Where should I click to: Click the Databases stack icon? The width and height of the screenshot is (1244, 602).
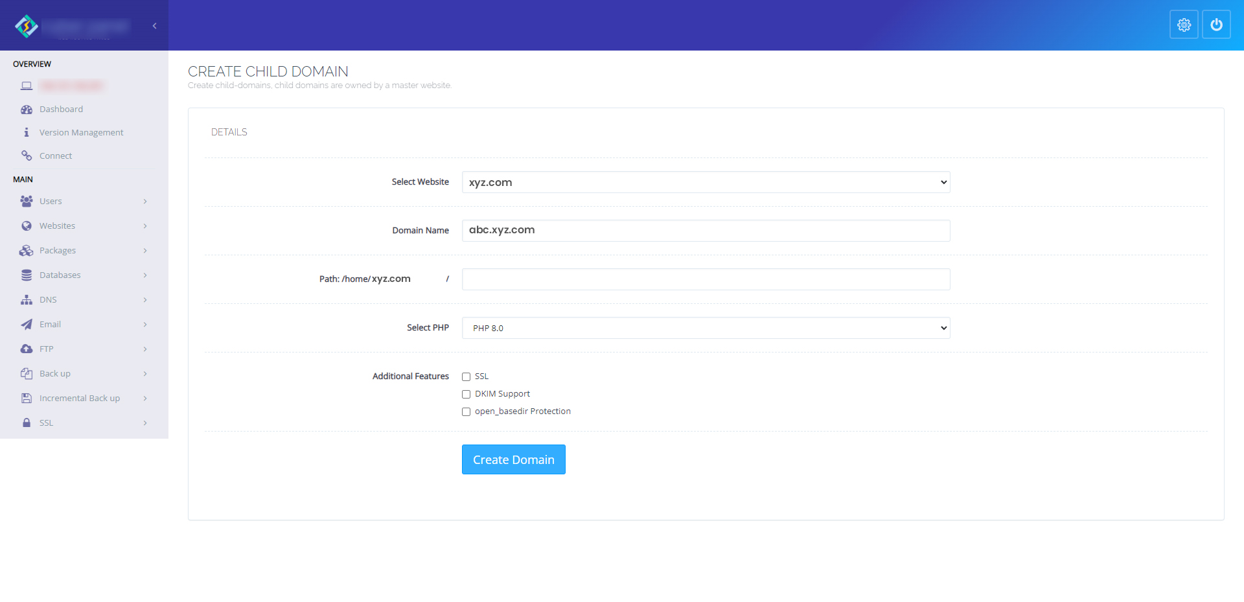pyautogui.click(x=27, y=275)
